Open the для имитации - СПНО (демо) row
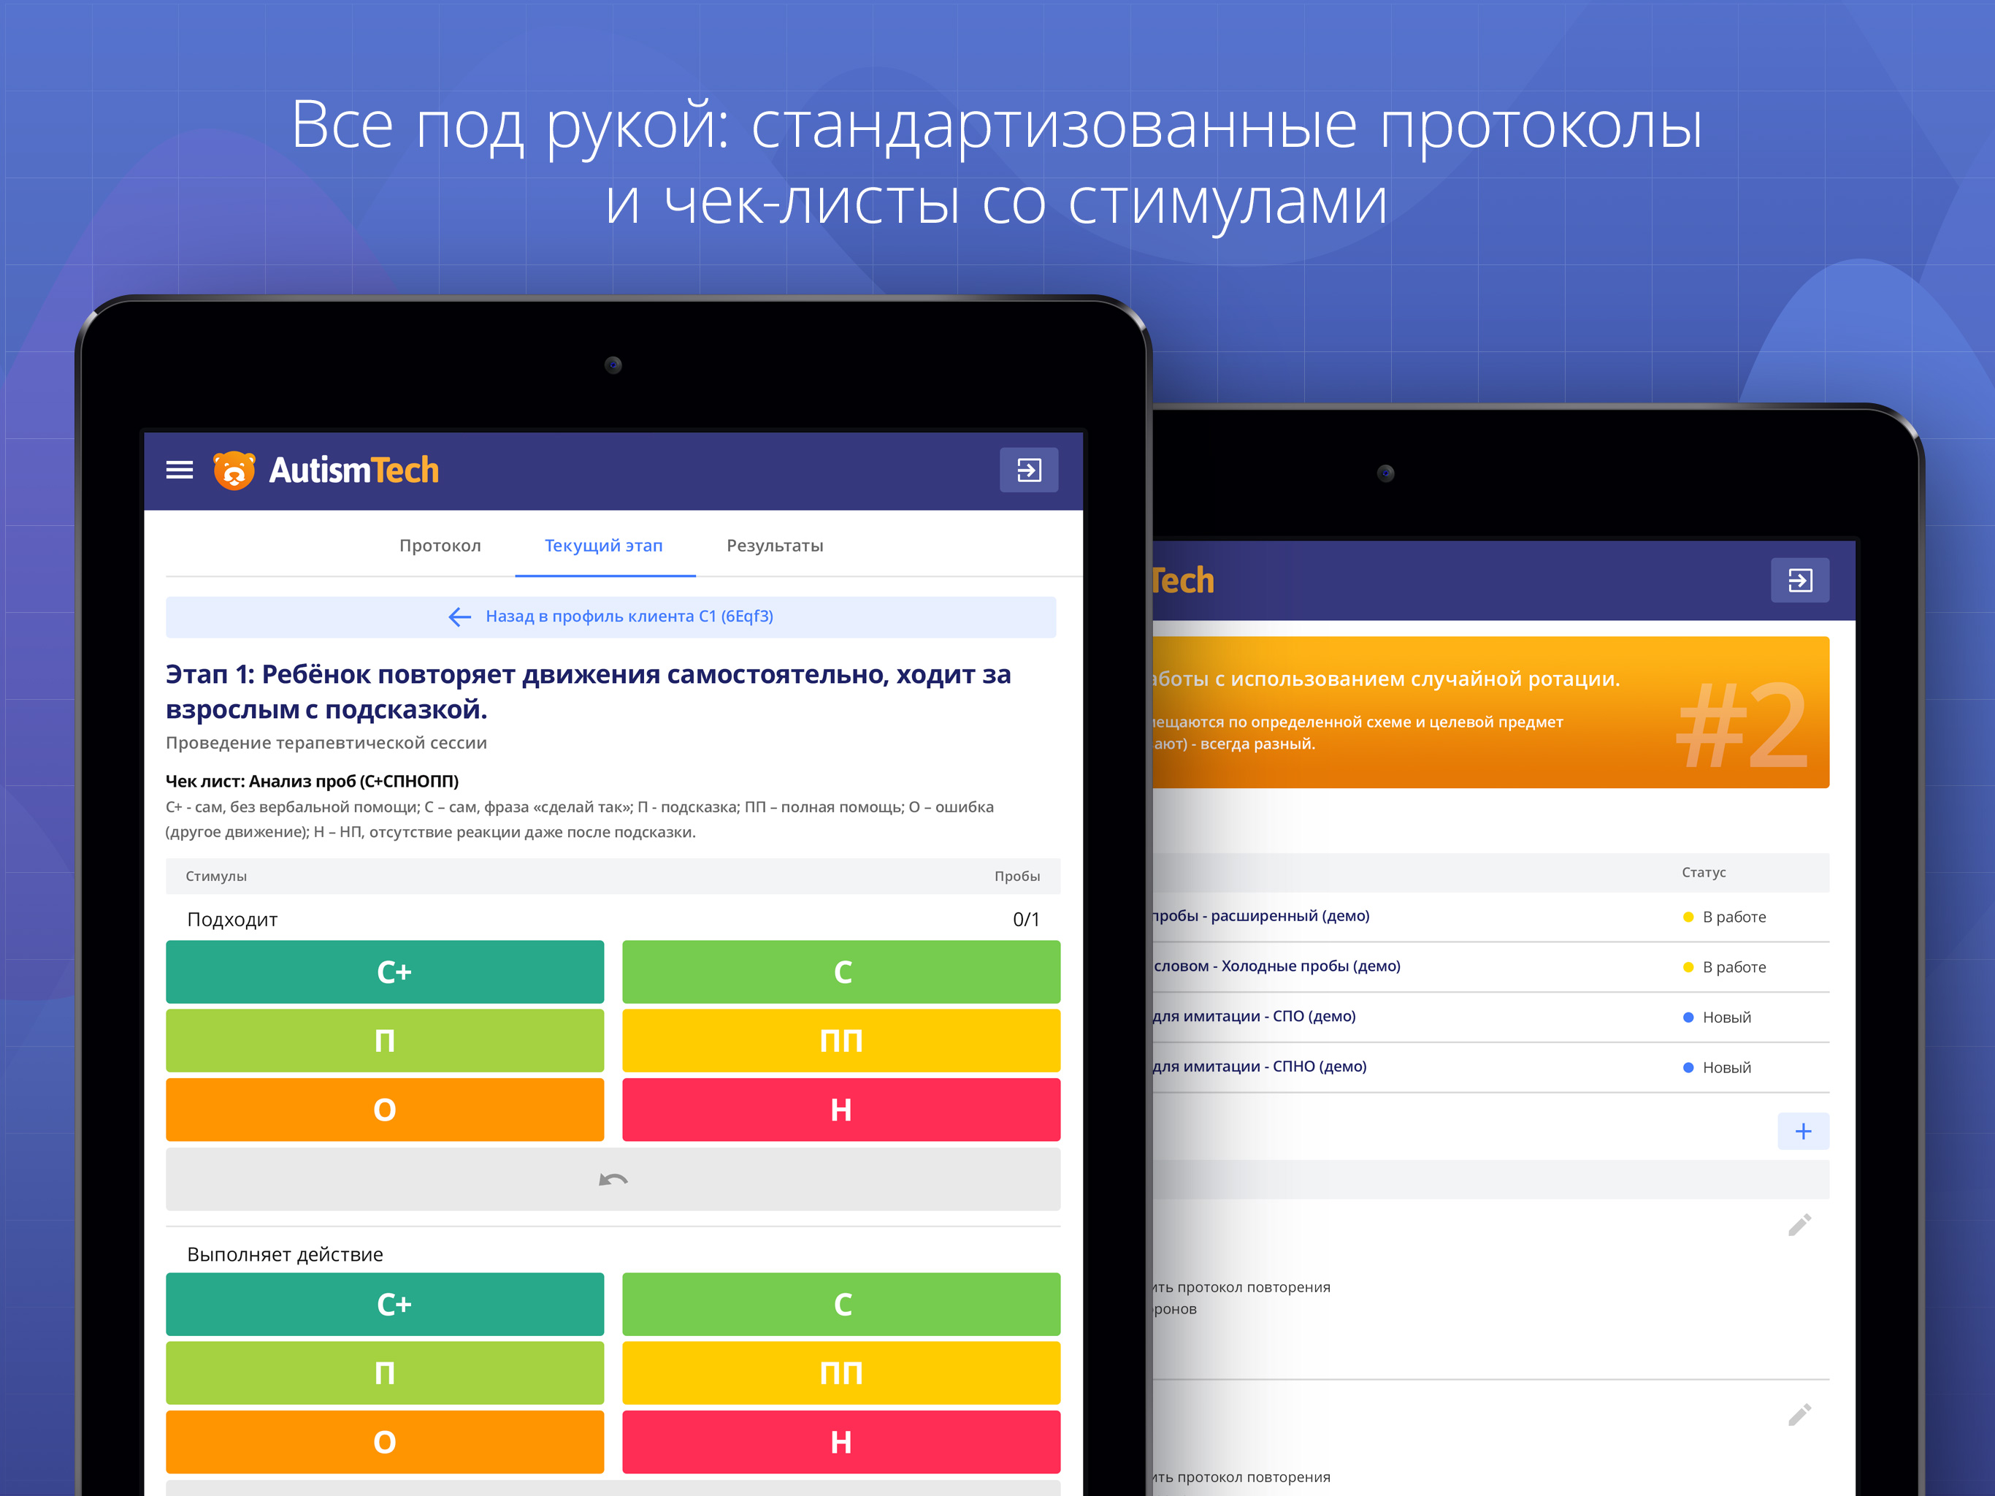The width and height of the screenshot is (1995, 1496). pyautogui.click(x=1491, y=1067)
